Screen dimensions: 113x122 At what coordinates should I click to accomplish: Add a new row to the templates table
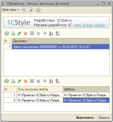(7, 81)
